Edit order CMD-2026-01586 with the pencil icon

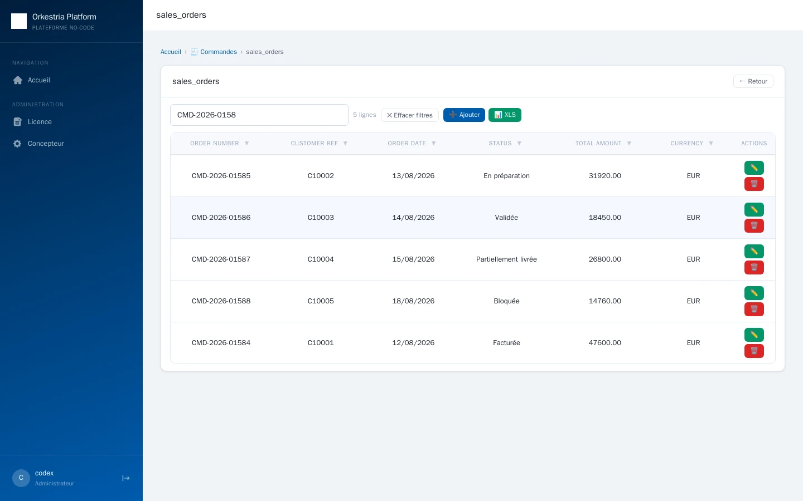(x=754, y=209)
